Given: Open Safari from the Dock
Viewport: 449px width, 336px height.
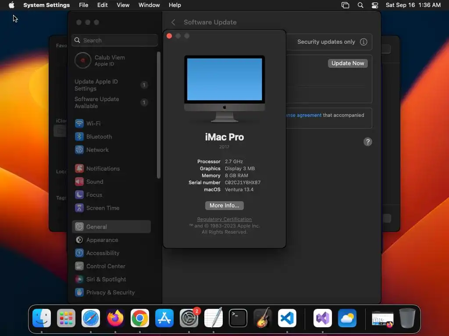Looking at the screenshot, I should click(x=91, y=318).
